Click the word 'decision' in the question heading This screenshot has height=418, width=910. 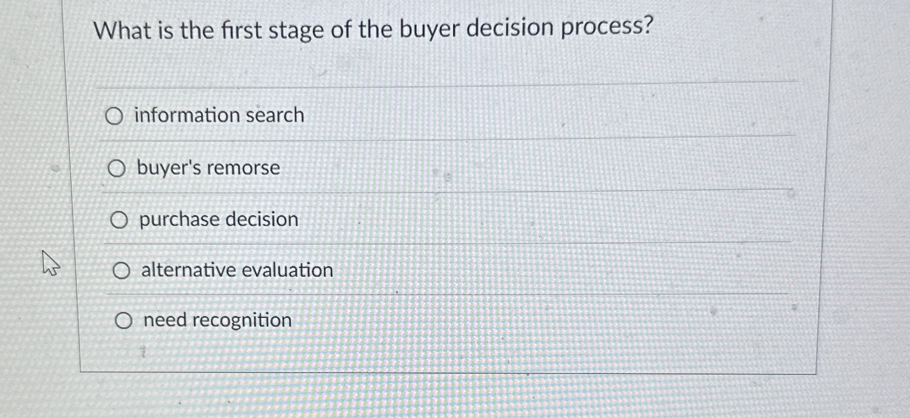pos(510,27)
